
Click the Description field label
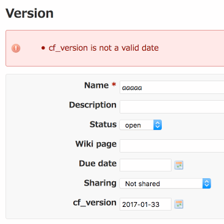93,105
